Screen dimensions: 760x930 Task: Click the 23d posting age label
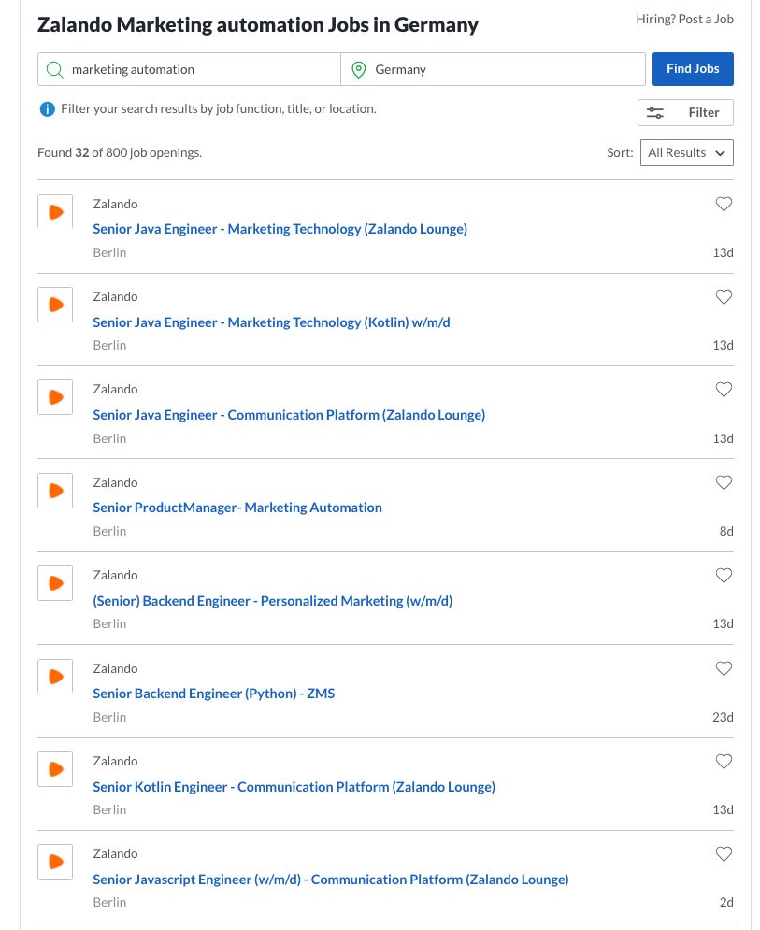point(723,717)
